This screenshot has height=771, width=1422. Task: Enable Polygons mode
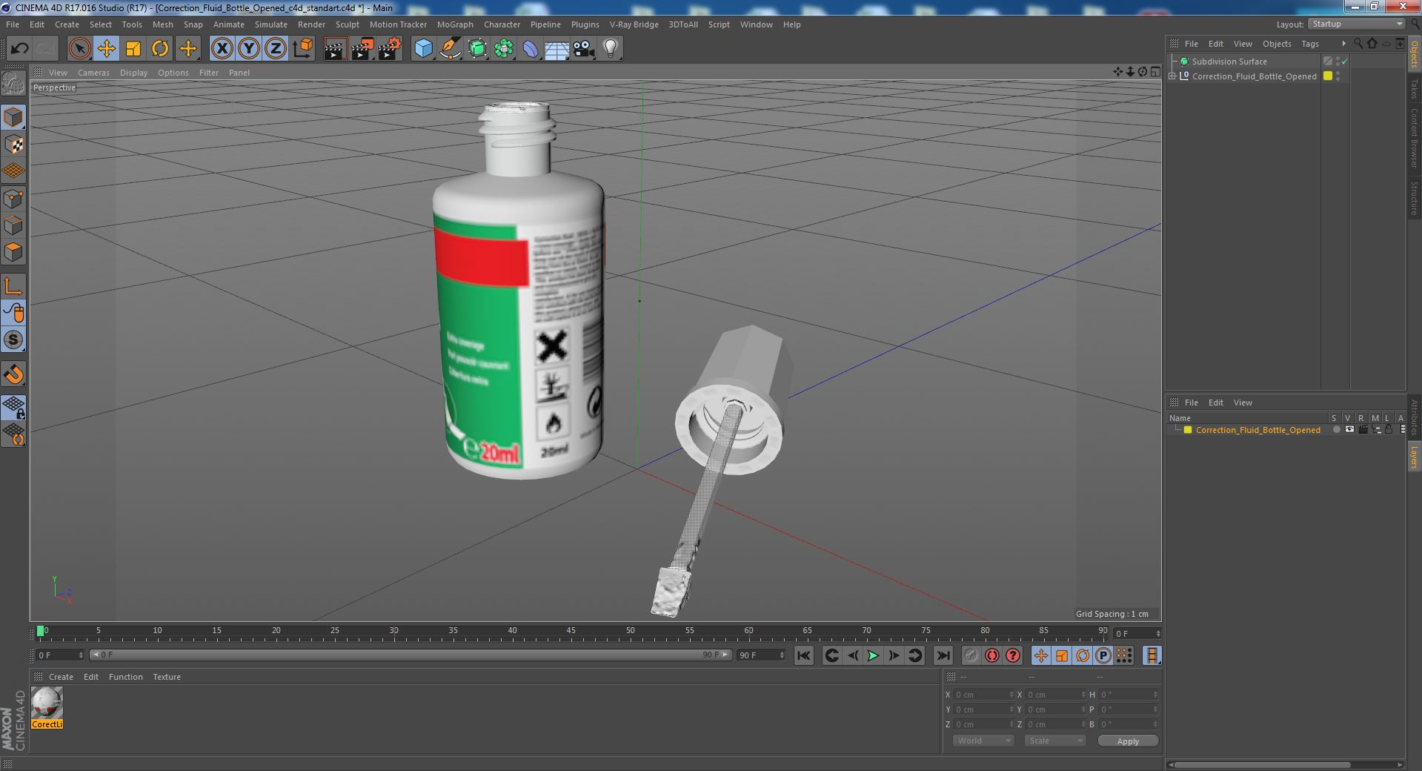(x=13, y=252)
